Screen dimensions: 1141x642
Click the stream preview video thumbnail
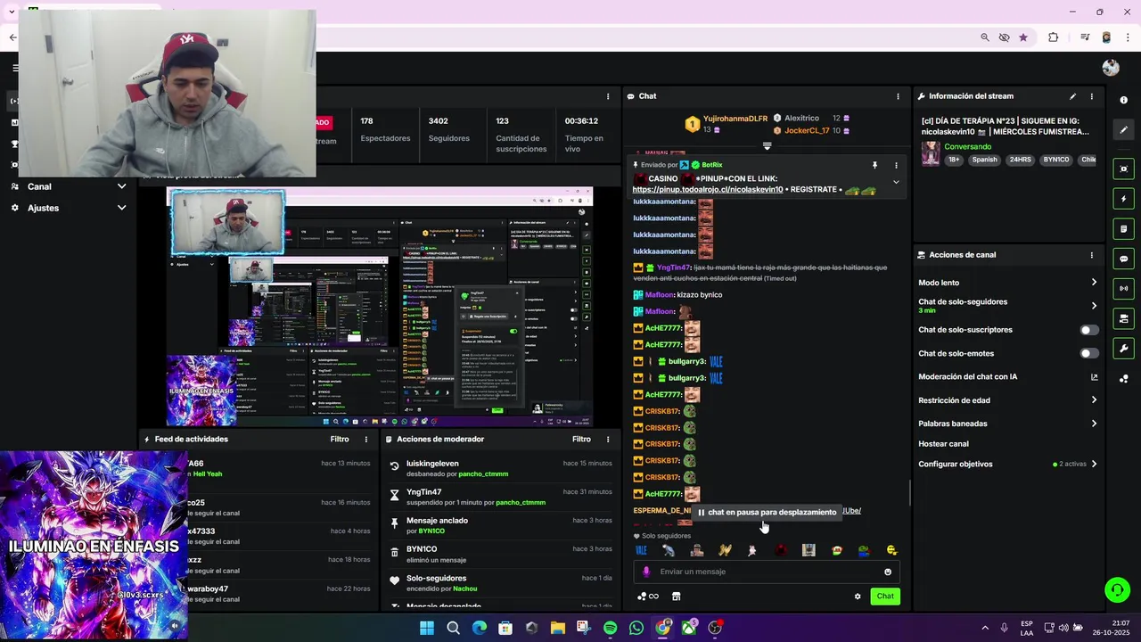click(x=380, y=308)
